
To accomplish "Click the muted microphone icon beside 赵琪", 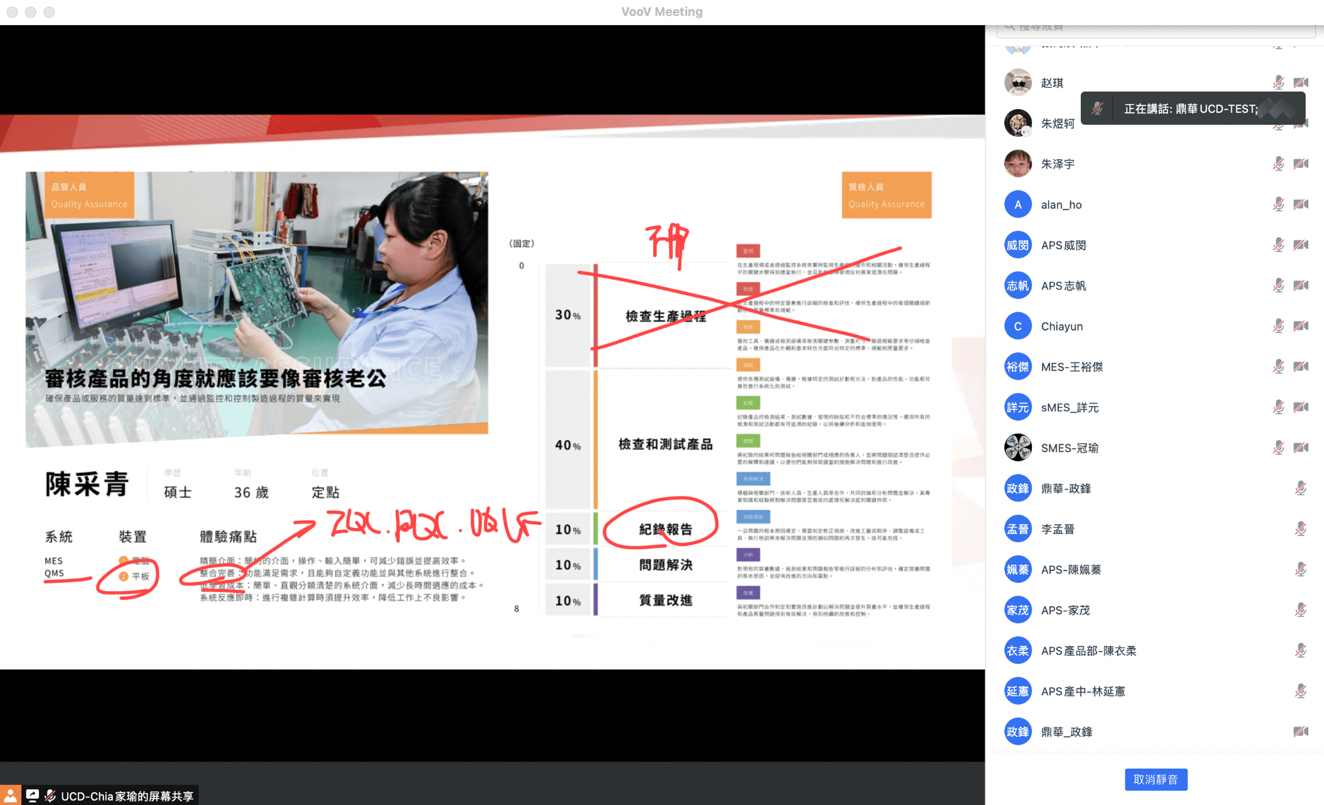I will pyautogui.click(x=1278, y=83).
